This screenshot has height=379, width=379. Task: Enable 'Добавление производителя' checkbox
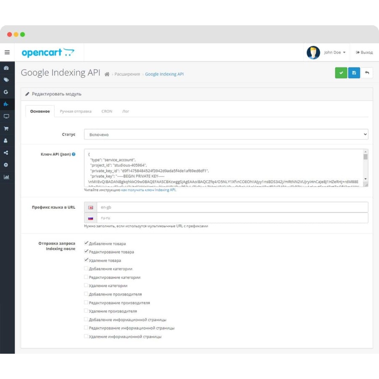click(x=86, y=294)
